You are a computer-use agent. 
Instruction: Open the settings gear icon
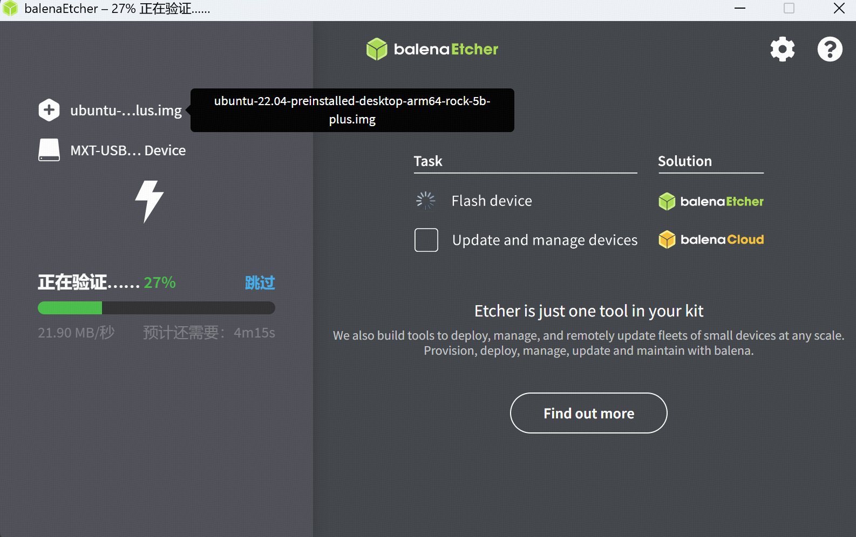782,50
